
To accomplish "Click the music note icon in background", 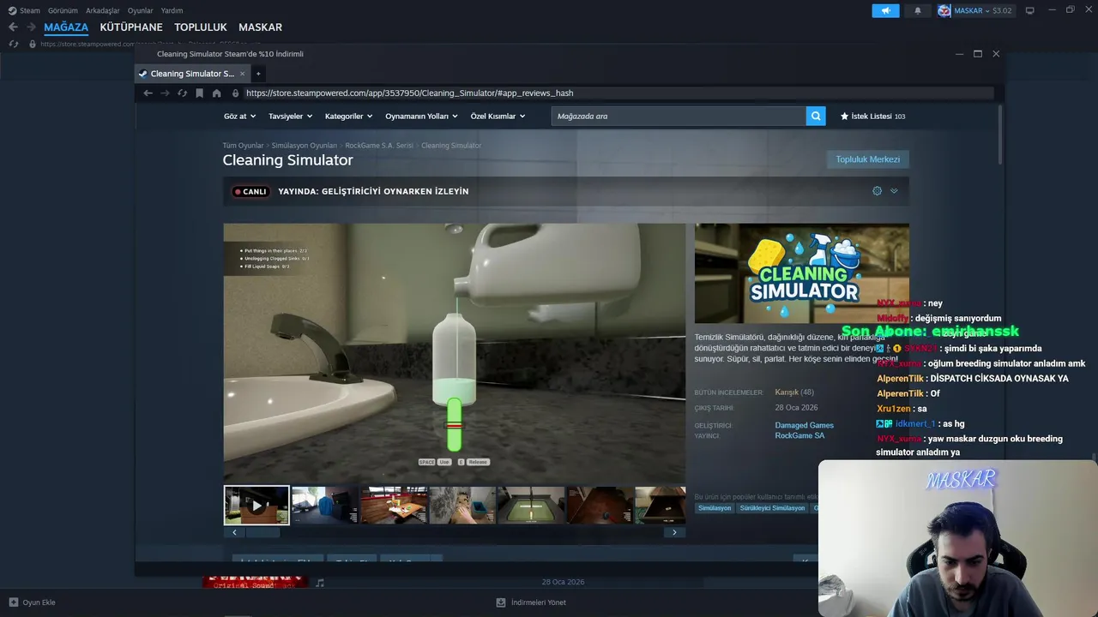I will (x=320, y=583).
